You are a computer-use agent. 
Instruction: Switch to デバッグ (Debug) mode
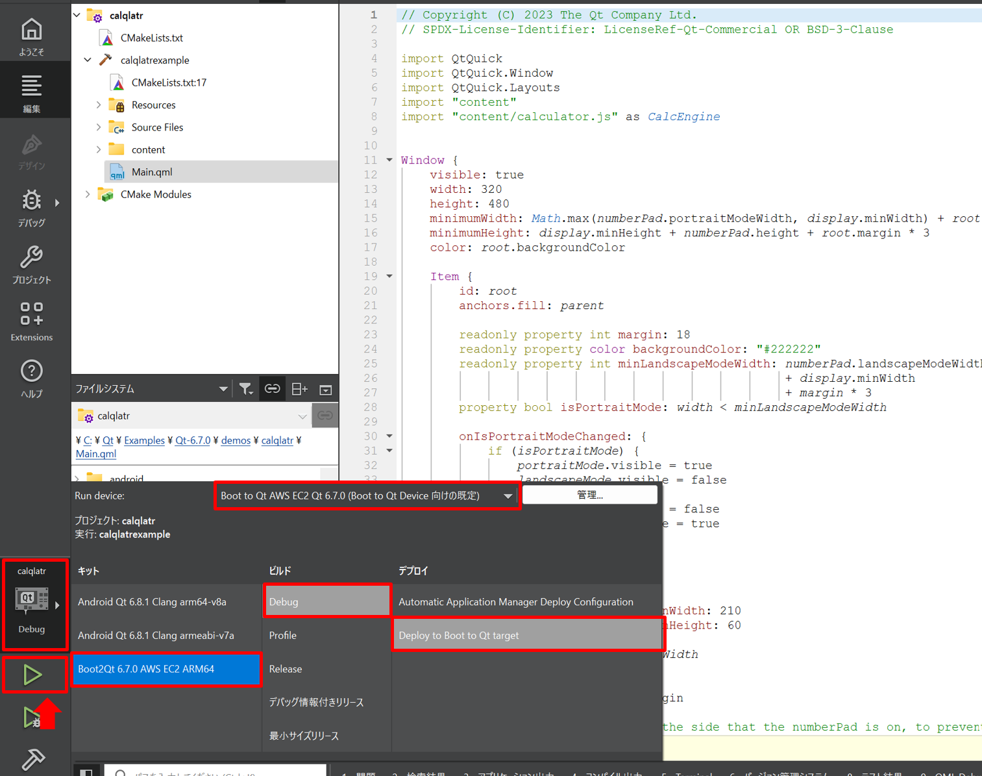pyautogui.click(x=31, y=208)
